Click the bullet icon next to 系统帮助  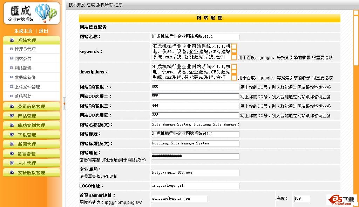tap(12, 96)
